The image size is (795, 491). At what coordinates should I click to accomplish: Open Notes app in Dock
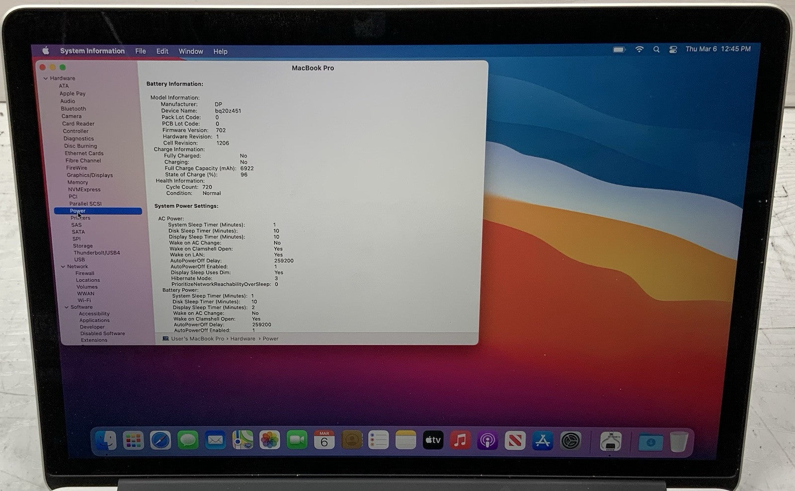click(405, 440)
